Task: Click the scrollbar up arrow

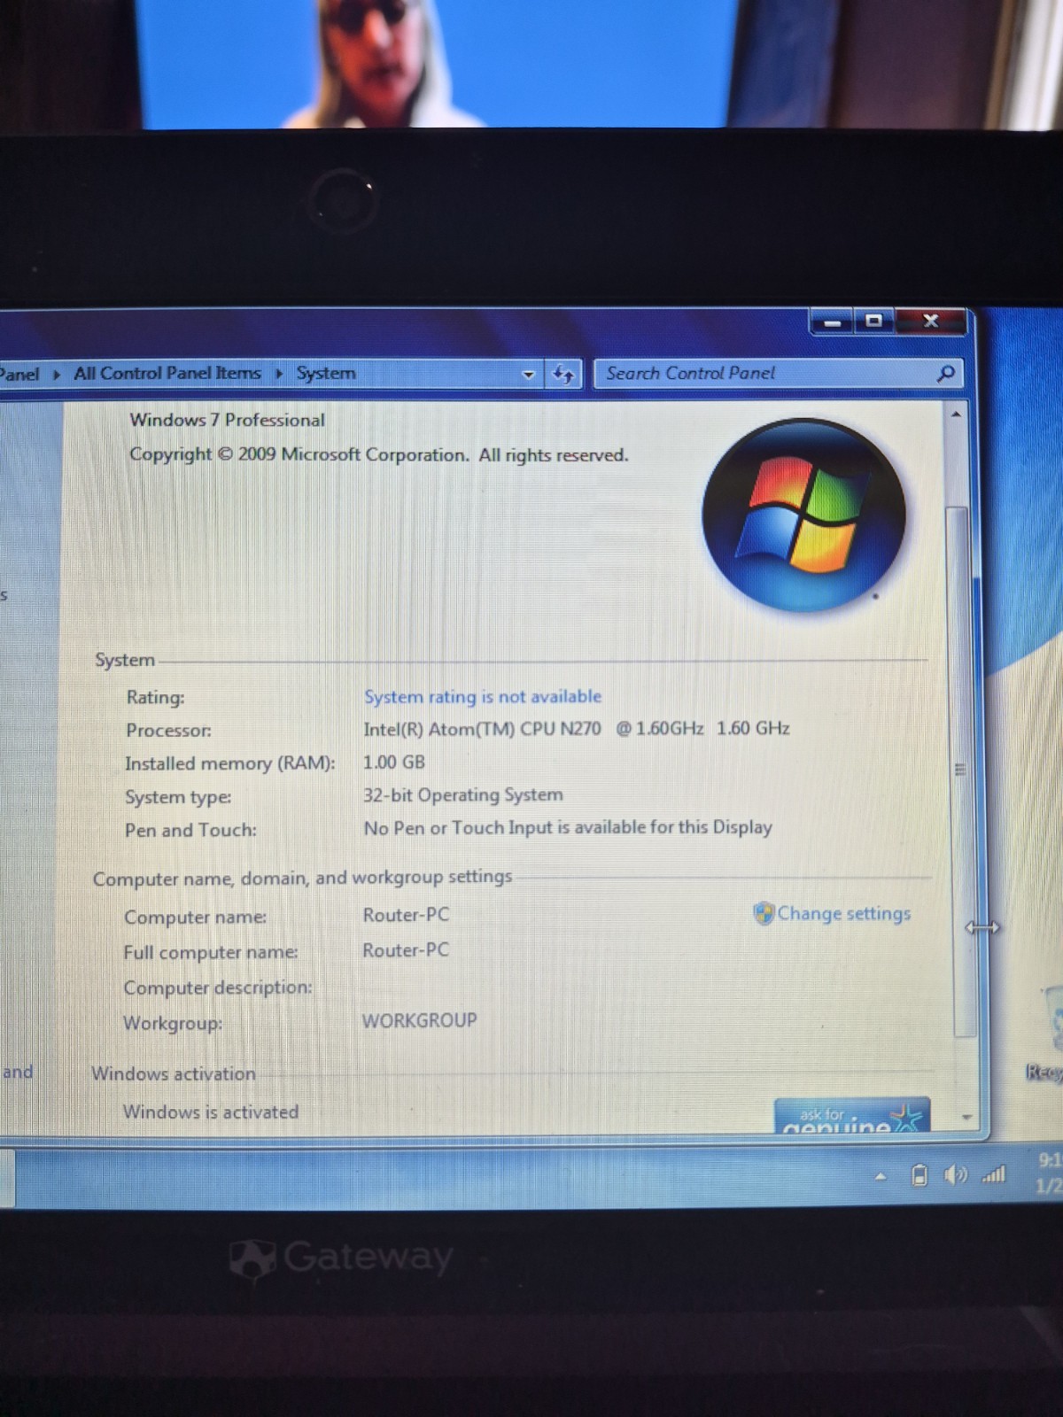Action: point(956,414)
